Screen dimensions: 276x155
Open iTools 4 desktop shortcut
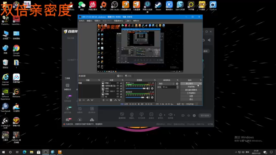[x=213, y=6]
